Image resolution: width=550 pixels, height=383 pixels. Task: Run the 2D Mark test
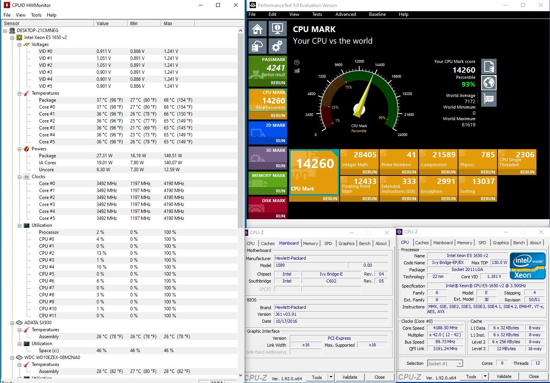281,141
